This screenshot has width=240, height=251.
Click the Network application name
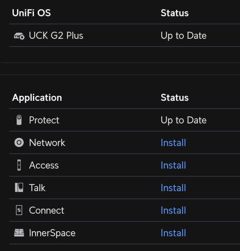47,143
